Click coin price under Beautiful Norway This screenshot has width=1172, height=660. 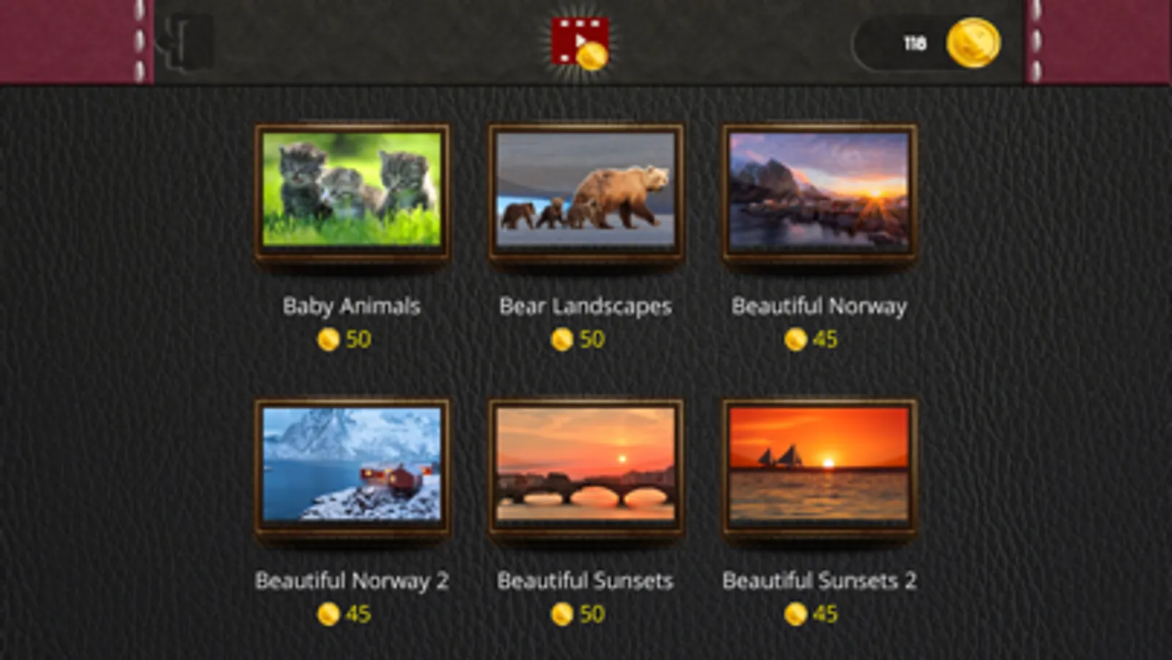[x=811, y=340]
